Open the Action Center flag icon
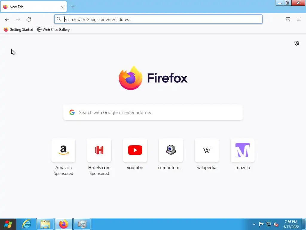306x230 pixels. pos(261,224)
